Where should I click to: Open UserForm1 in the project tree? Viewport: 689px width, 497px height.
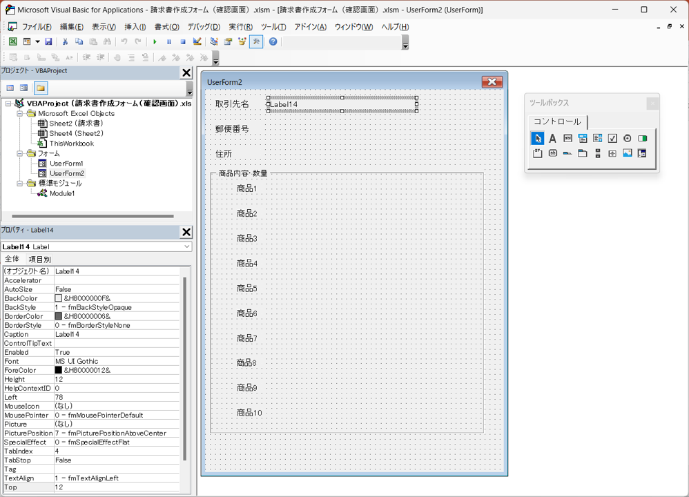[66, 164]
